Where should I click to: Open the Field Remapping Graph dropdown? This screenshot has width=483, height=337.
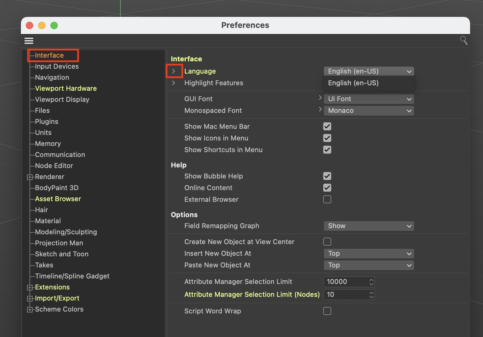coord(369,226)
